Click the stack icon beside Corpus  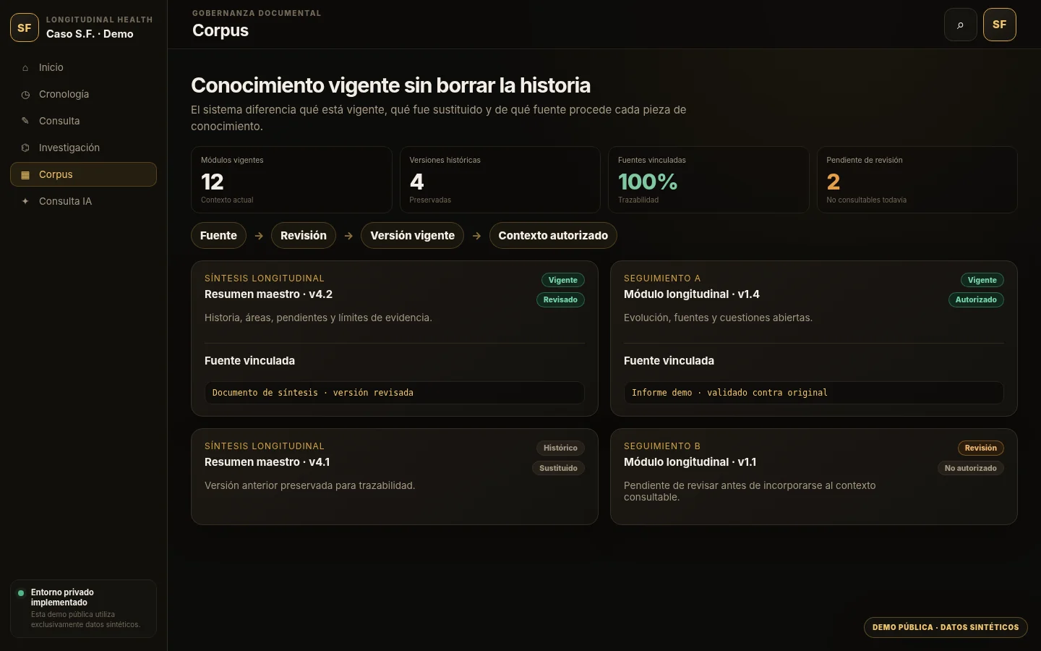(25, 174)
